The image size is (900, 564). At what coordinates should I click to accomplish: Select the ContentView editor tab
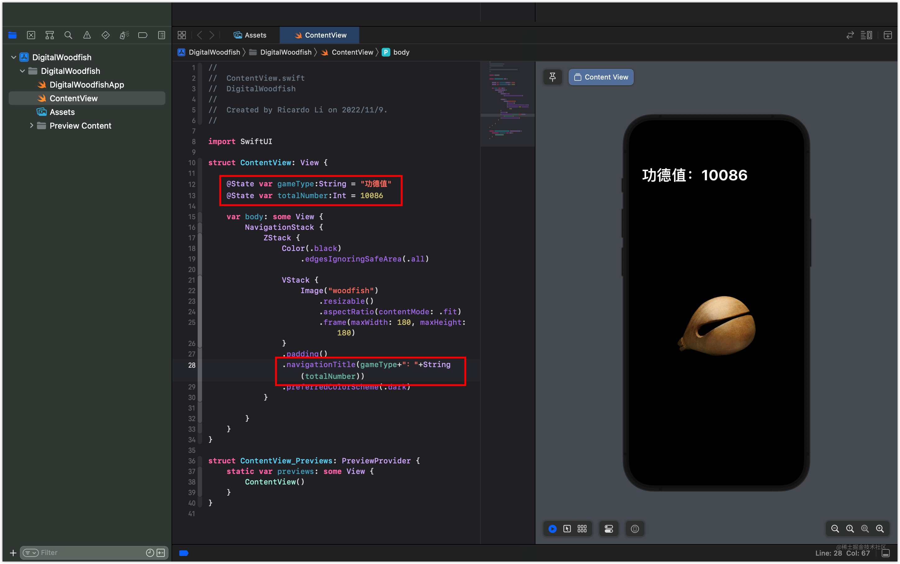[320, 35]
